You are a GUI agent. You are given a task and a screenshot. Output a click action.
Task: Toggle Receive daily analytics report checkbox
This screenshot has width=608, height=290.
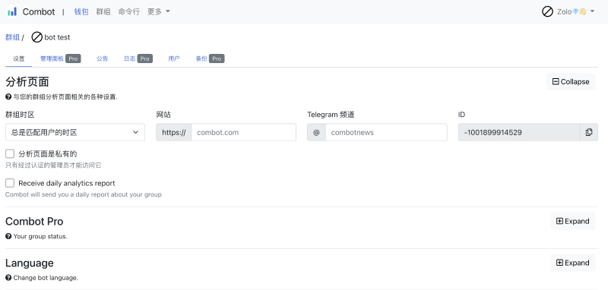(x=10, y=183)
